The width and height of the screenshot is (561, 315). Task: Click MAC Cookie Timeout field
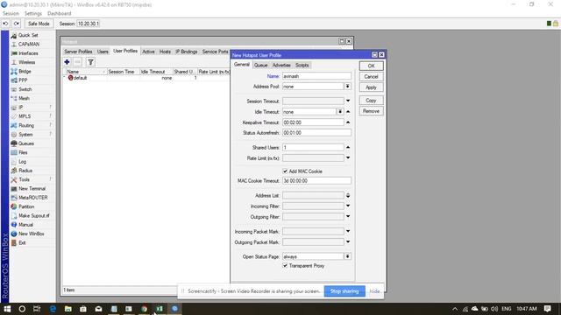click(x=316, y=181)
